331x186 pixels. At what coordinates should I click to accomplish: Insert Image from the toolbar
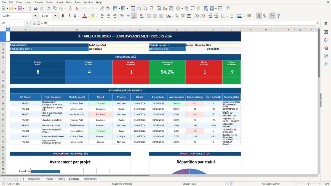point(159,9)
